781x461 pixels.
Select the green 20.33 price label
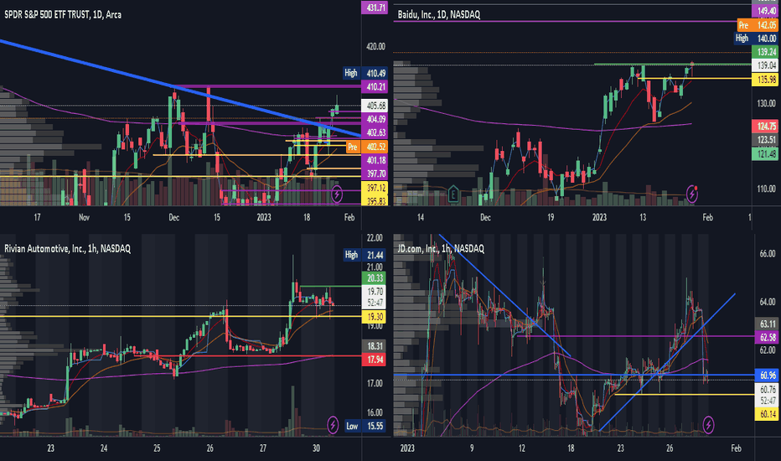(375, 278)
